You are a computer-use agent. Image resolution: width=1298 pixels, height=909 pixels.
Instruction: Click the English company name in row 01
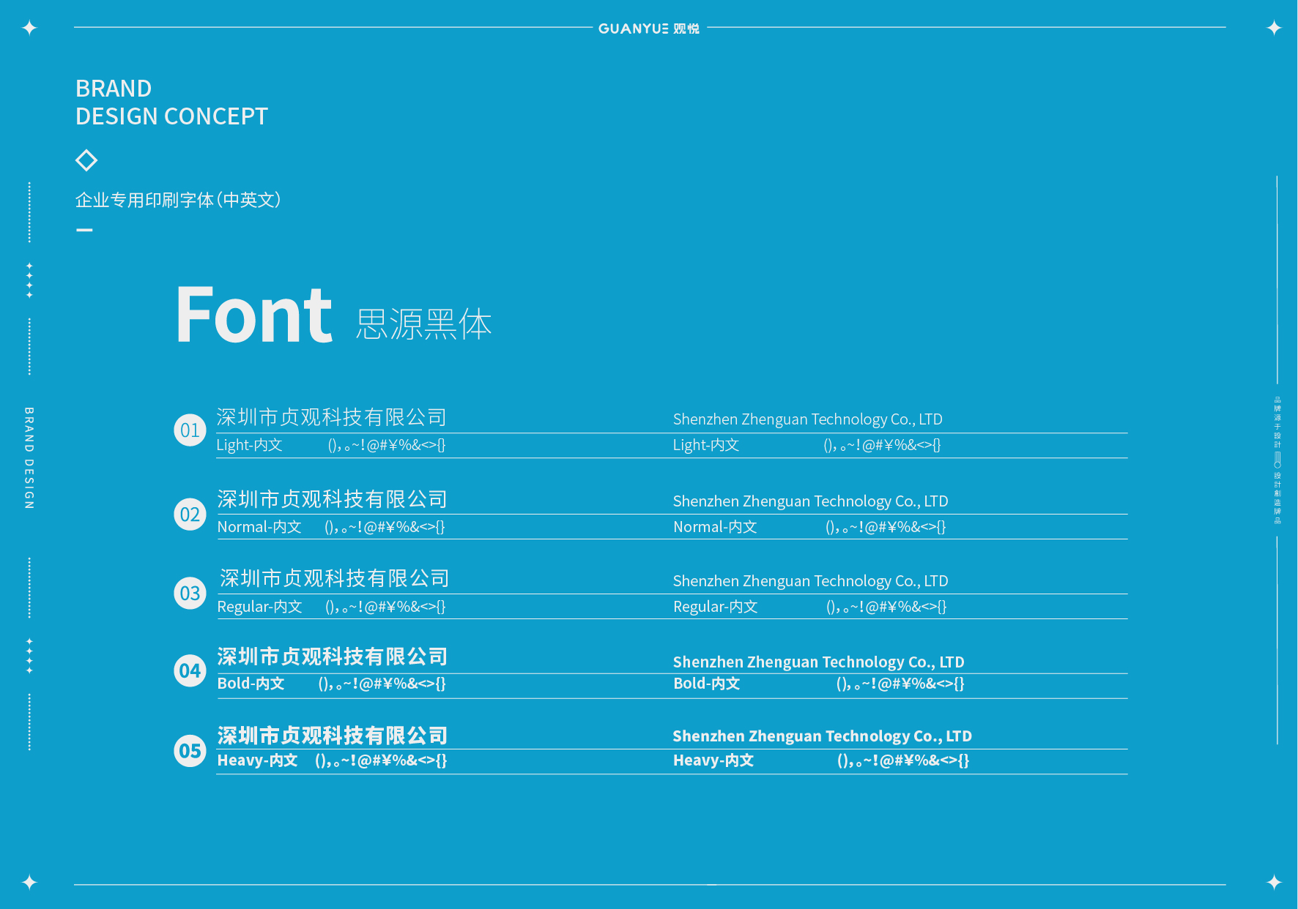pyautogui.click(x=807, y=419)
